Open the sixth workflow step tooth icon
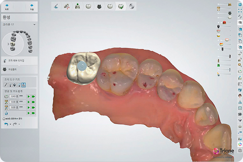Image resolution: width=243 pixels, height=162 pixels. [110, 6]
